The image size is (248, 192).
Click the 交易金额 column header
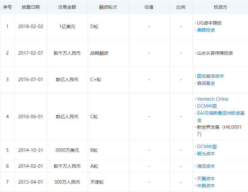click(67, 7)
